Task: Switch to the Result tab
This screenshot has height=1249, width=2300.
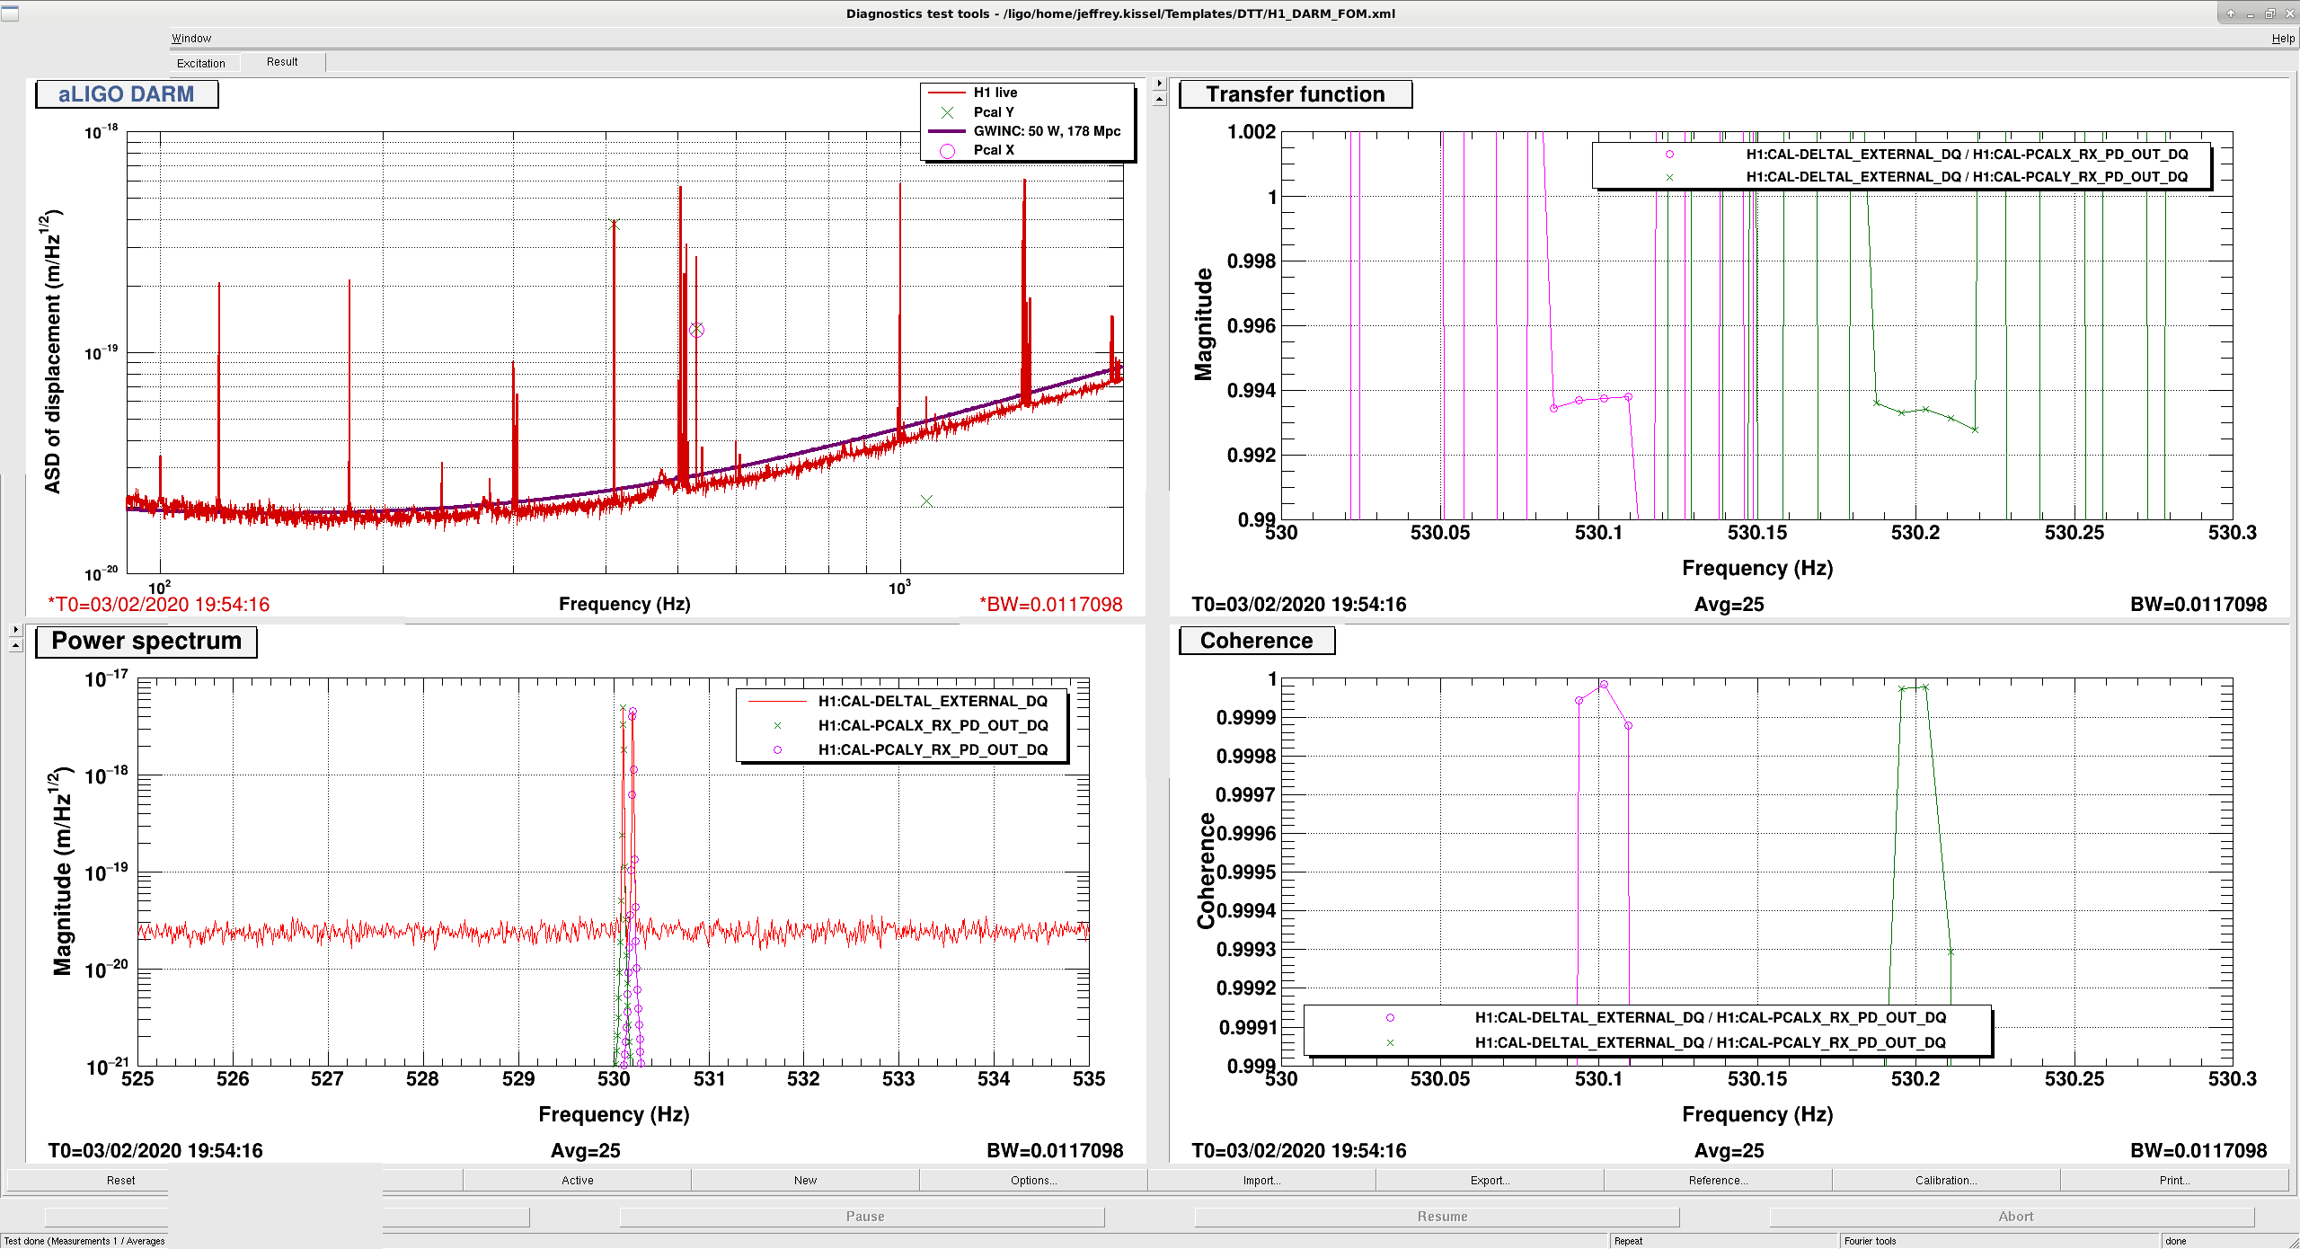Action: click(282, 62)
